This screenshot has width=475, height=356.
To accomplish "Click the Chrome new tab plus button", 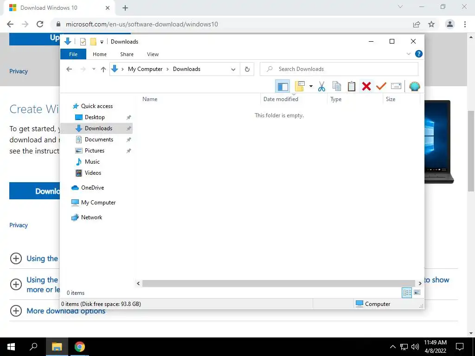I will [x=125, y=8].
